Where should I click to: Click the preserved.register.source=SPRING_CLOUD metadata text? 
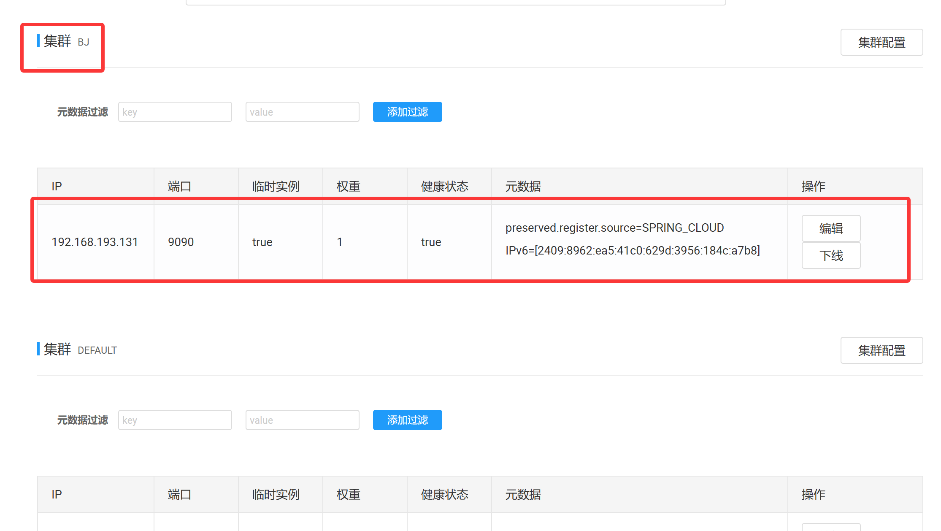click(614, 228)
